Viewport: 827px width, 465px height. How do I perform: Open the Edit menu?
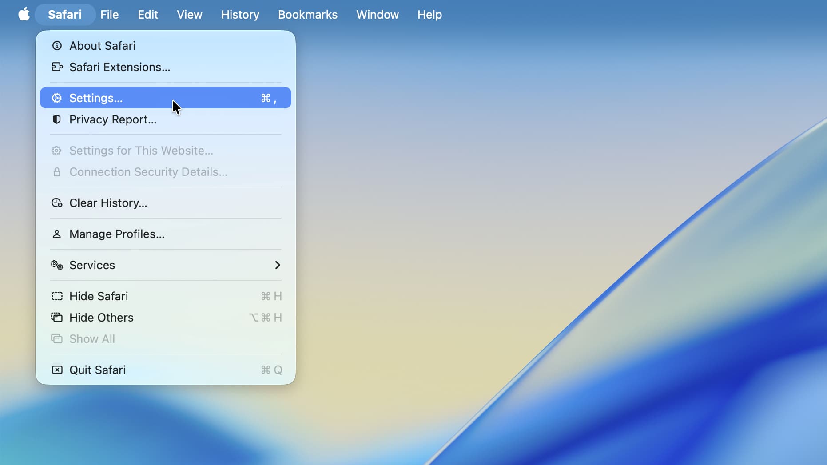click(148, 14)
